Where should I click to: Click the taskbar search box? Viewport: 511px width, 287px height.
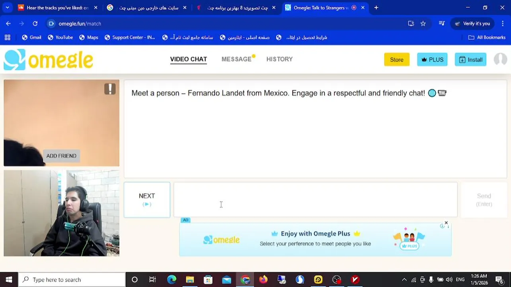(72, 279)
